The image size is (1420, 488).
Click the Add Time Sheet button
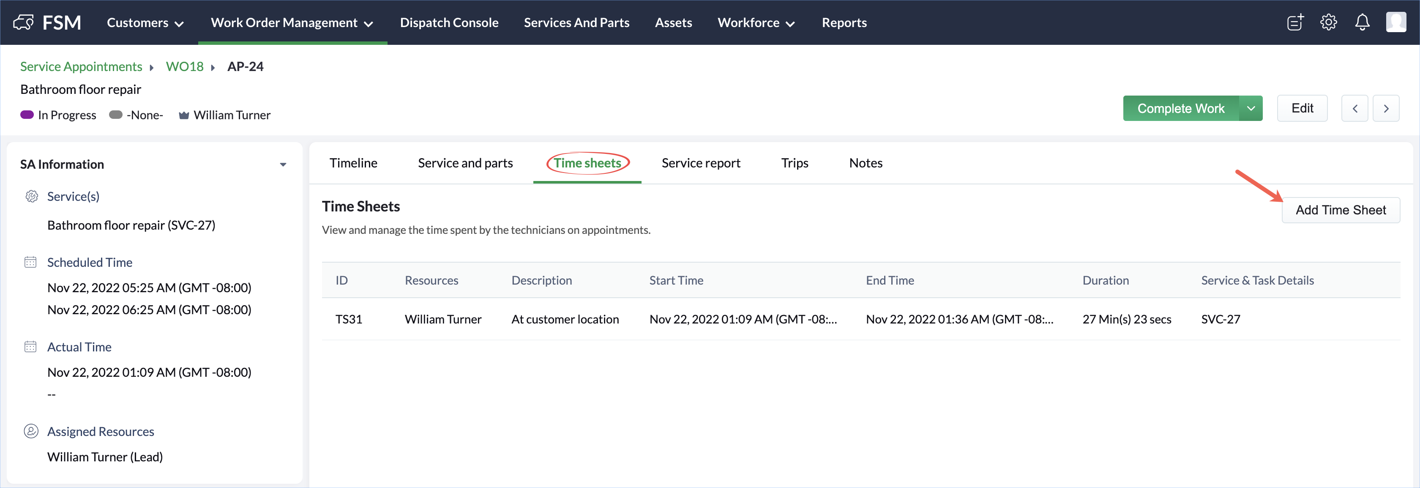(x=1340, y=210)
